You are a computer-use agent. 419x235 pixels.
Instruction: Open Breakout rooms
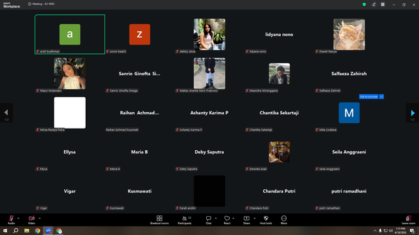160,220
